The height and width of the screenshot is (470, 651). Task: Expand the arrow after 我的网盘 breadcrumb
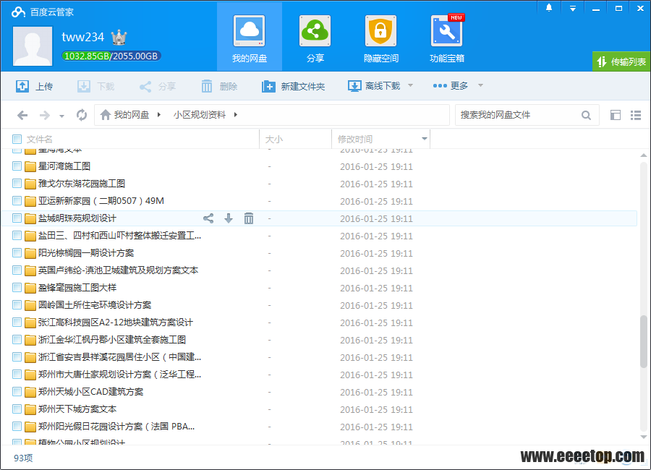point(159,114)
